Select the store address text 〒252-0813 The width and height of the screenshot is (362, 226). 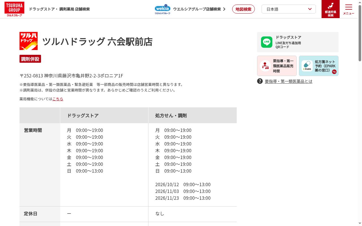coord(71,76)
